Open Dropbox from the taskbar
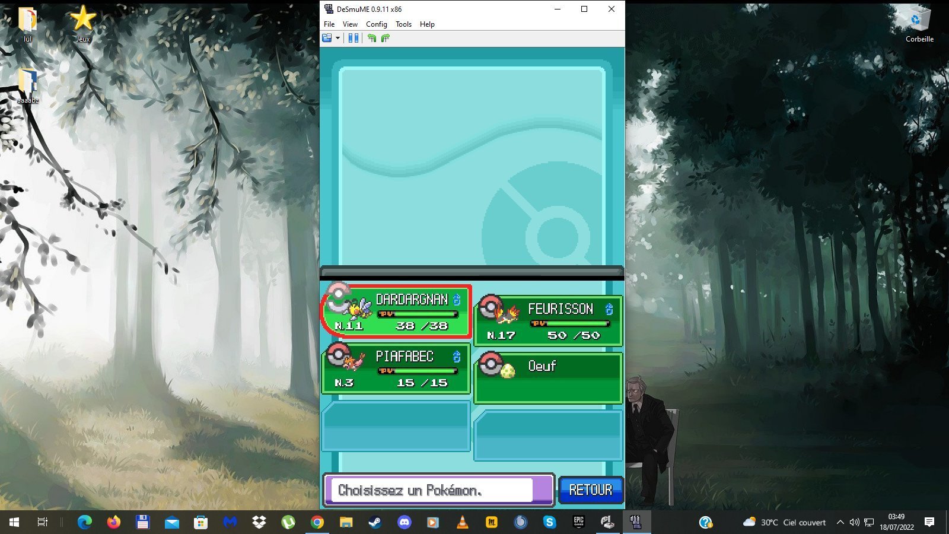 259,522
